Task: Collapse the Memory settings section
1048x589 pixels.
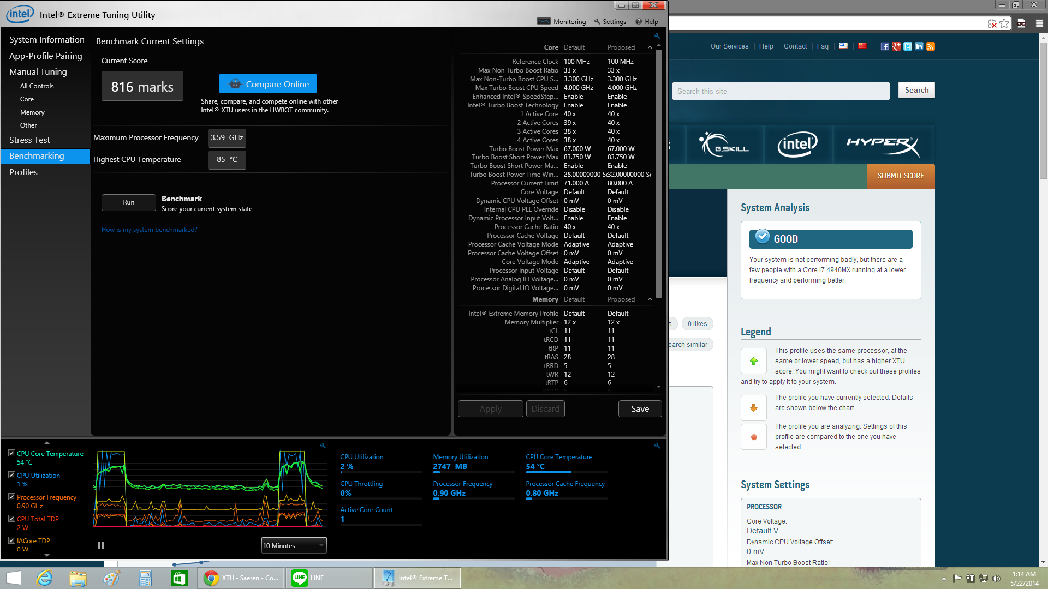Action: 650,299
